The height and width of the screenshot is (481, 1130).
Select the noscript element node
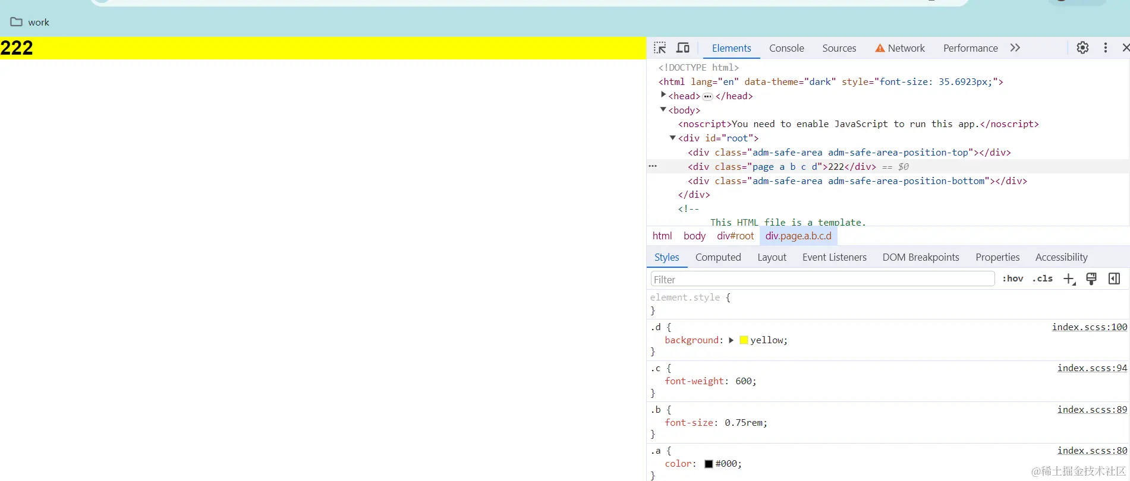click(x=858, y=124)
